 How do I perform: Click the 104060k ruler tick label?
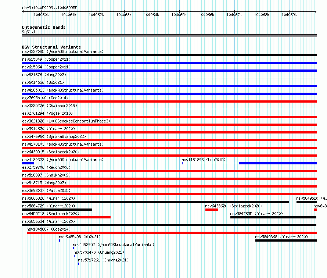click(x=41, y=15)
